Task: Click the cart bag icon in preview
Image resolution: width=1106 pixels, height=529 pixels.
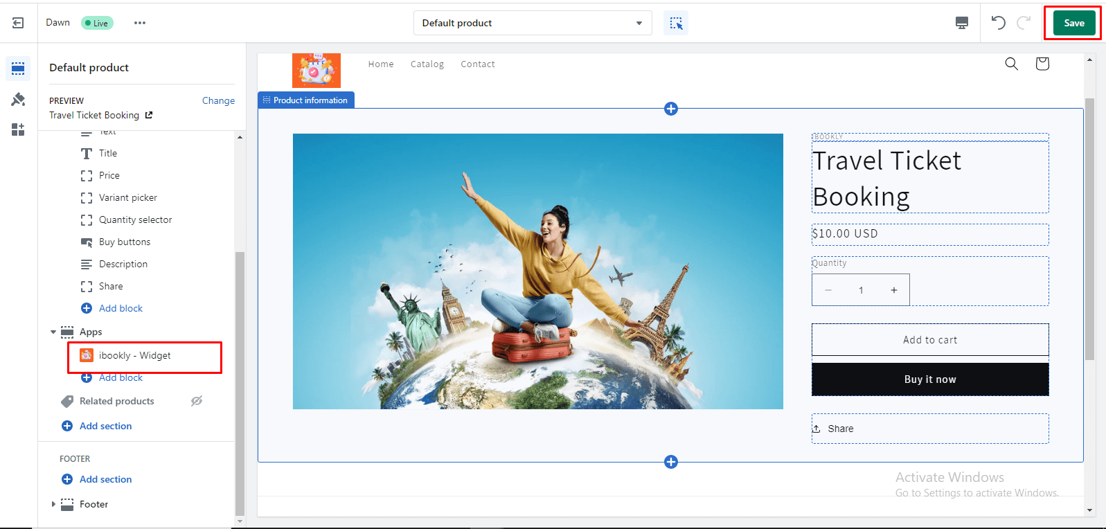Action: (1042, 64)
